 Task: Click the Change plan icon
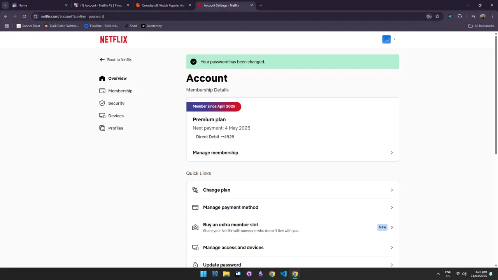pyautogui.click(x=195, y=190)
